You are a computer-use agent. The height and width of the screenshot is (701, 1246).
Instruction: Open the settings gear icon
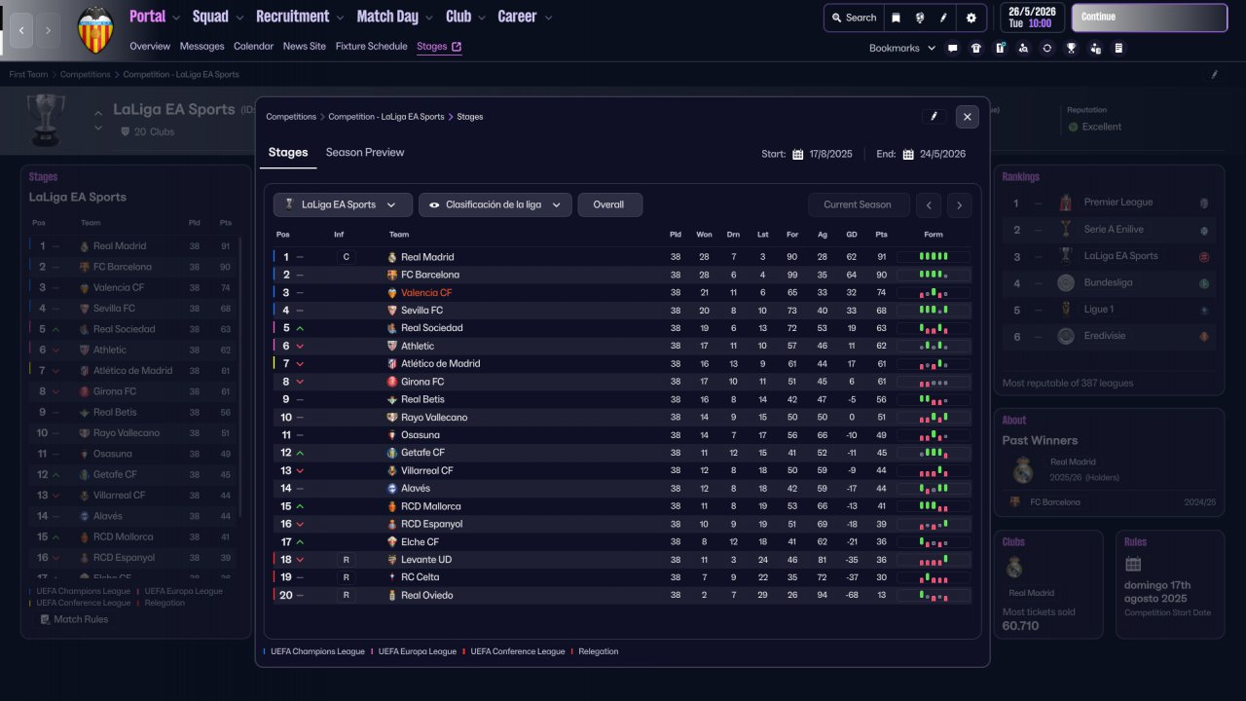(x=971, y=18)
